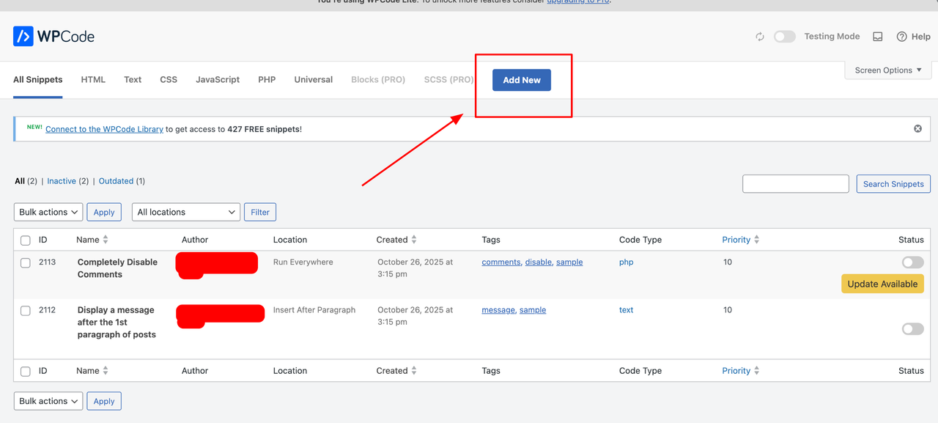Image resolution: width=938 pixels, height=423 pixels.
Task: Check the box for snippet 2112
Action: point(26,311)
